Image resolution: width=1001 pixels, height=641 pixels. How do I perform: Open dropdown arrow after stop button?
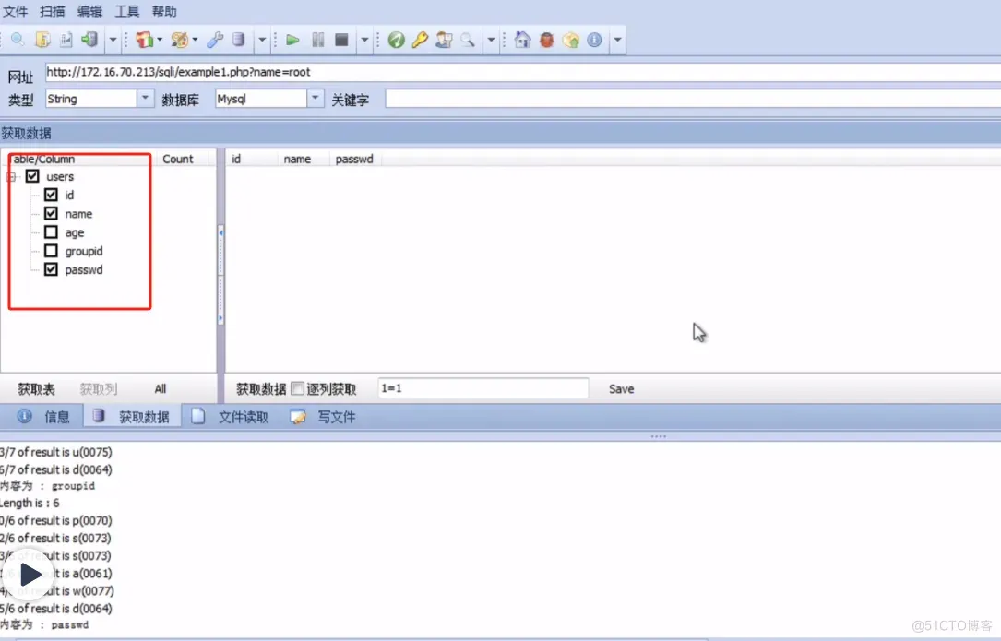(364, 40)
